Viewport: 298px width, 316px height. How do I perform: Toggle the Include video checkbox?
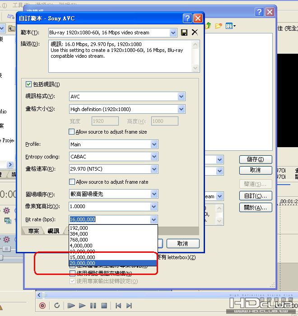click(28, 84)
